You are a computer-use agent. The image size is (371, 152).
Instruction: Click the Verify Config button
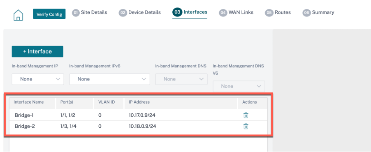49,14
